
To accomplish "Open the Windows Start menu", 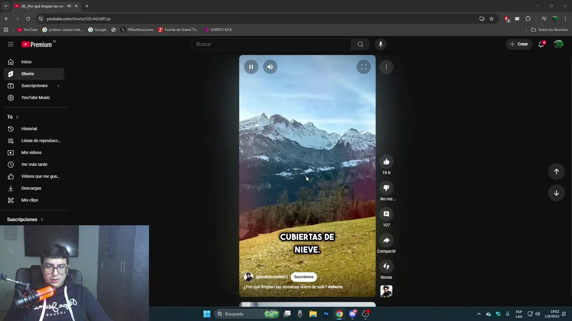I will (207, 314).
